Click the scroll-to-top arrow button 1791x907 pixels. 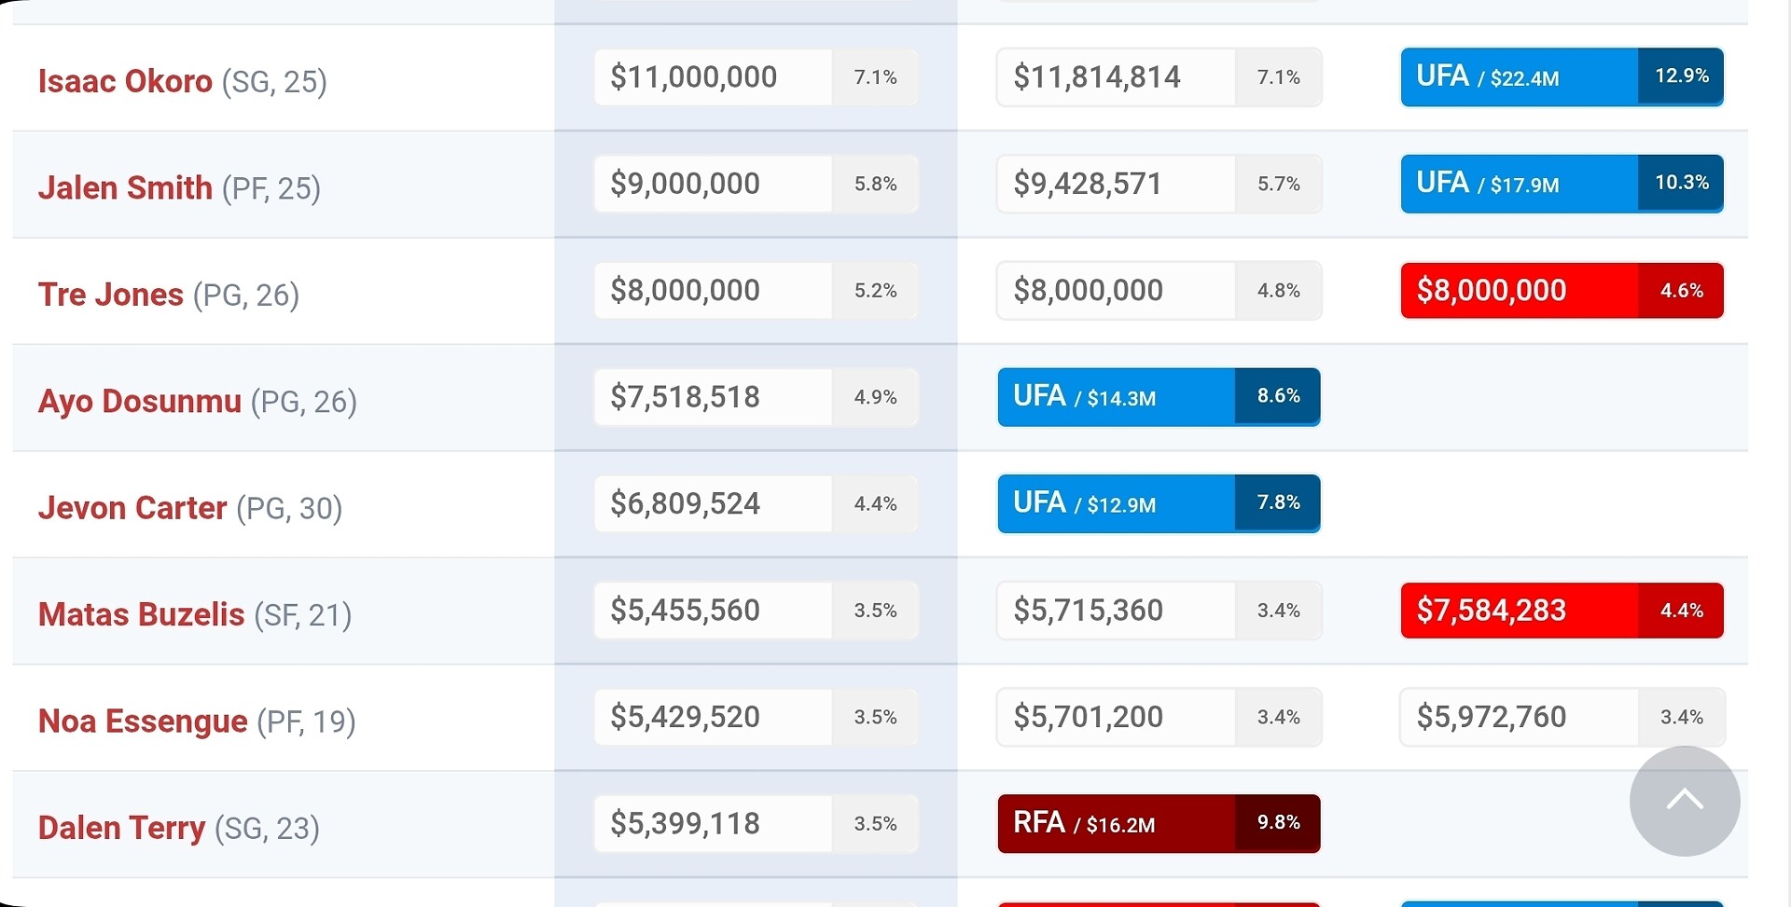click(x=1684, y=801)
